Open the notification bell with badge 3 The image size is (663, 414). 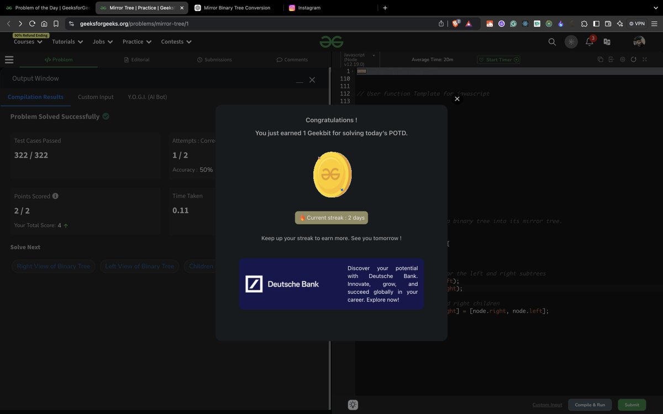pos(590,42)
